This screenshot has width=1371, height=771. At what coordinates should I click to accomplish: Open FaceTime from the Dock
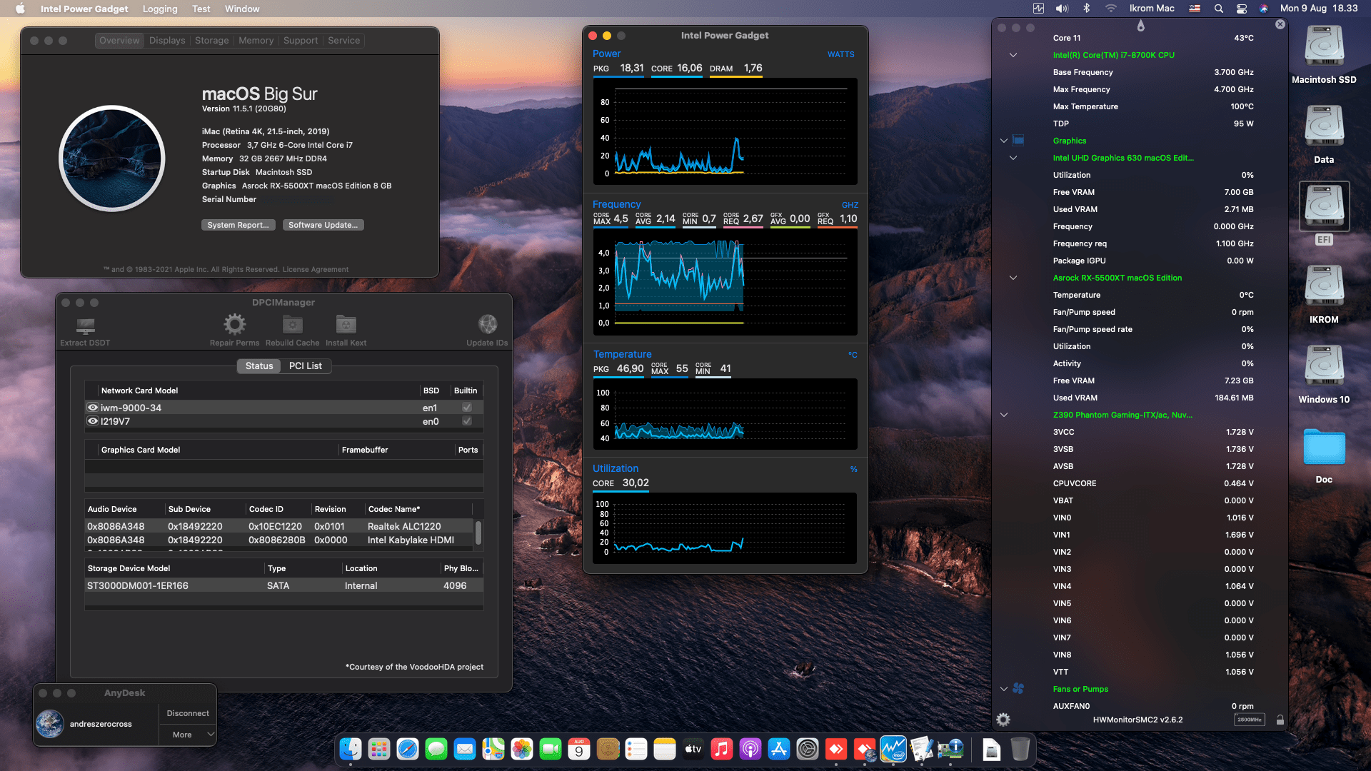(551, 749)
